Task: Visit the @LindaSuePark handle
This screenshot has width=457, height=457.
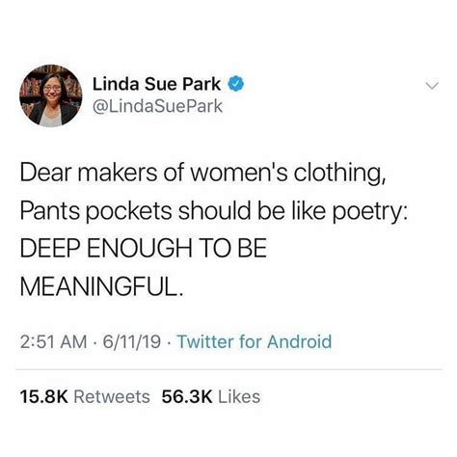Action: (157, 106)
